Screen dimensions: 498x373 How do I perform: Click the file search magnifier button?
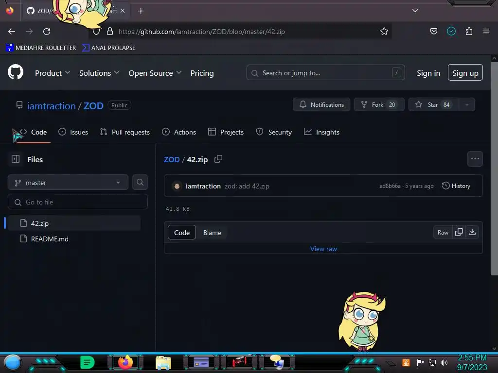tap(140, 182)
